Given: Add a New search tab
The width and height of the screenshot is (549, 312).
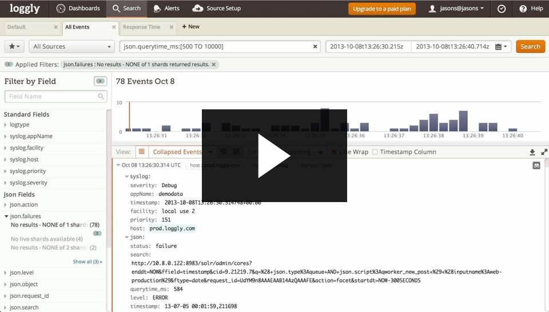Looking at the screenshot, I should [191, 27].
